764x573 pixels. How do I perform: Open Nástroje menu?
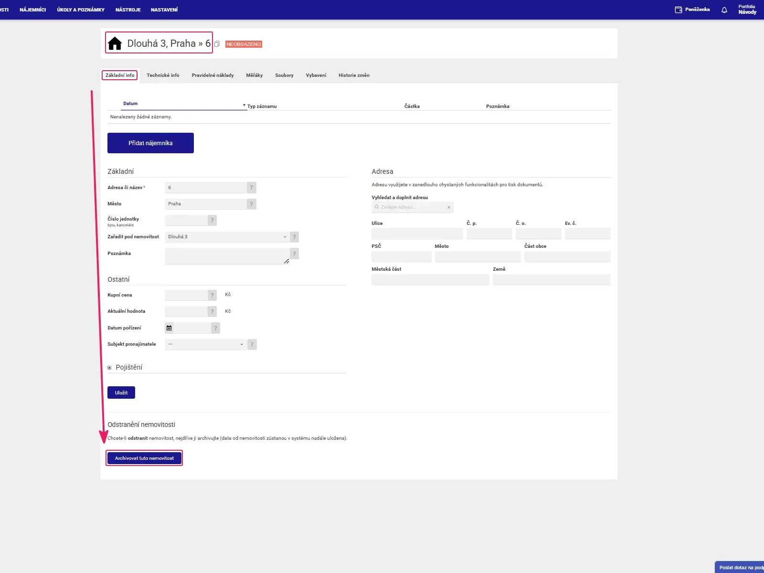[128, 10]
